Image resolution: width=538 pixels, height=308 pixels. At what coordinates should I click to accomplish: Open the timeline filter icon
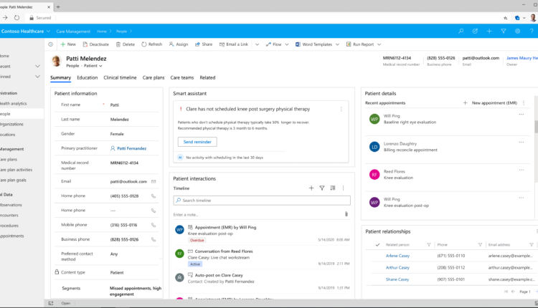(x=322, y=188)
